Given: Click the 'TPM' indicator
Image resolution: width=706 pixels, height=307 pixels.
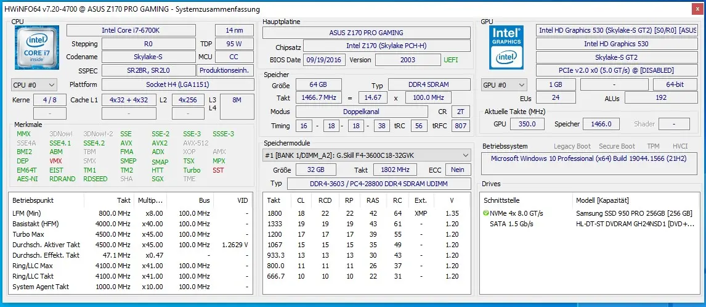Looking at the screenshot, I should point(653,146).
